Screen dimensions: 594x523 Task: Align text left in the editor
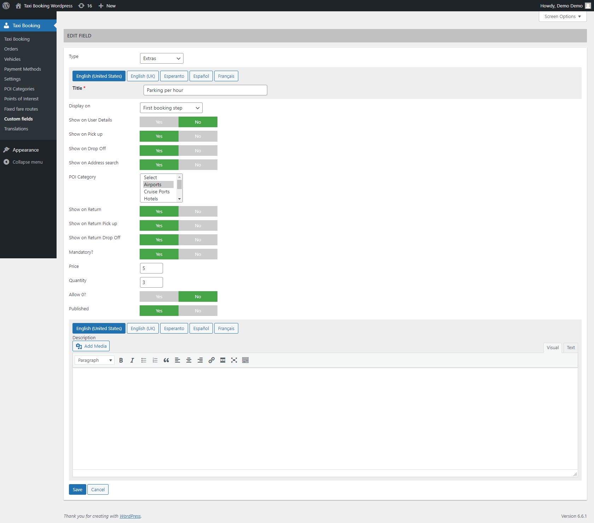pyautogui.click(x=177, y=360)
